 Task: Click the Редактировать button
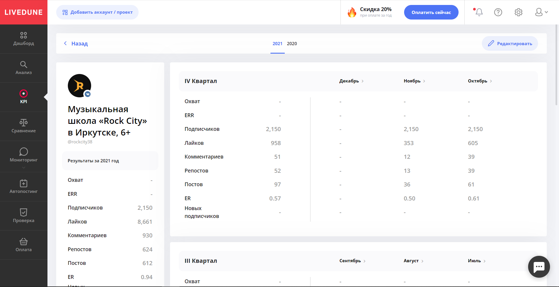point(510,43)
